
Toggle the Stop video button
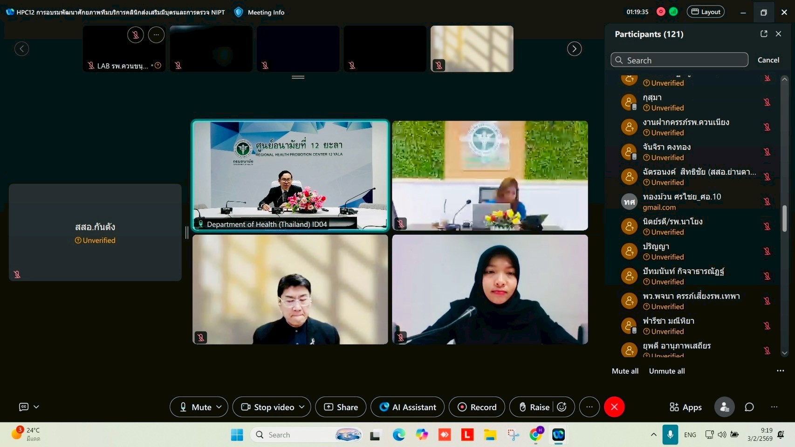pyautogui.click(x=268, y=407)
